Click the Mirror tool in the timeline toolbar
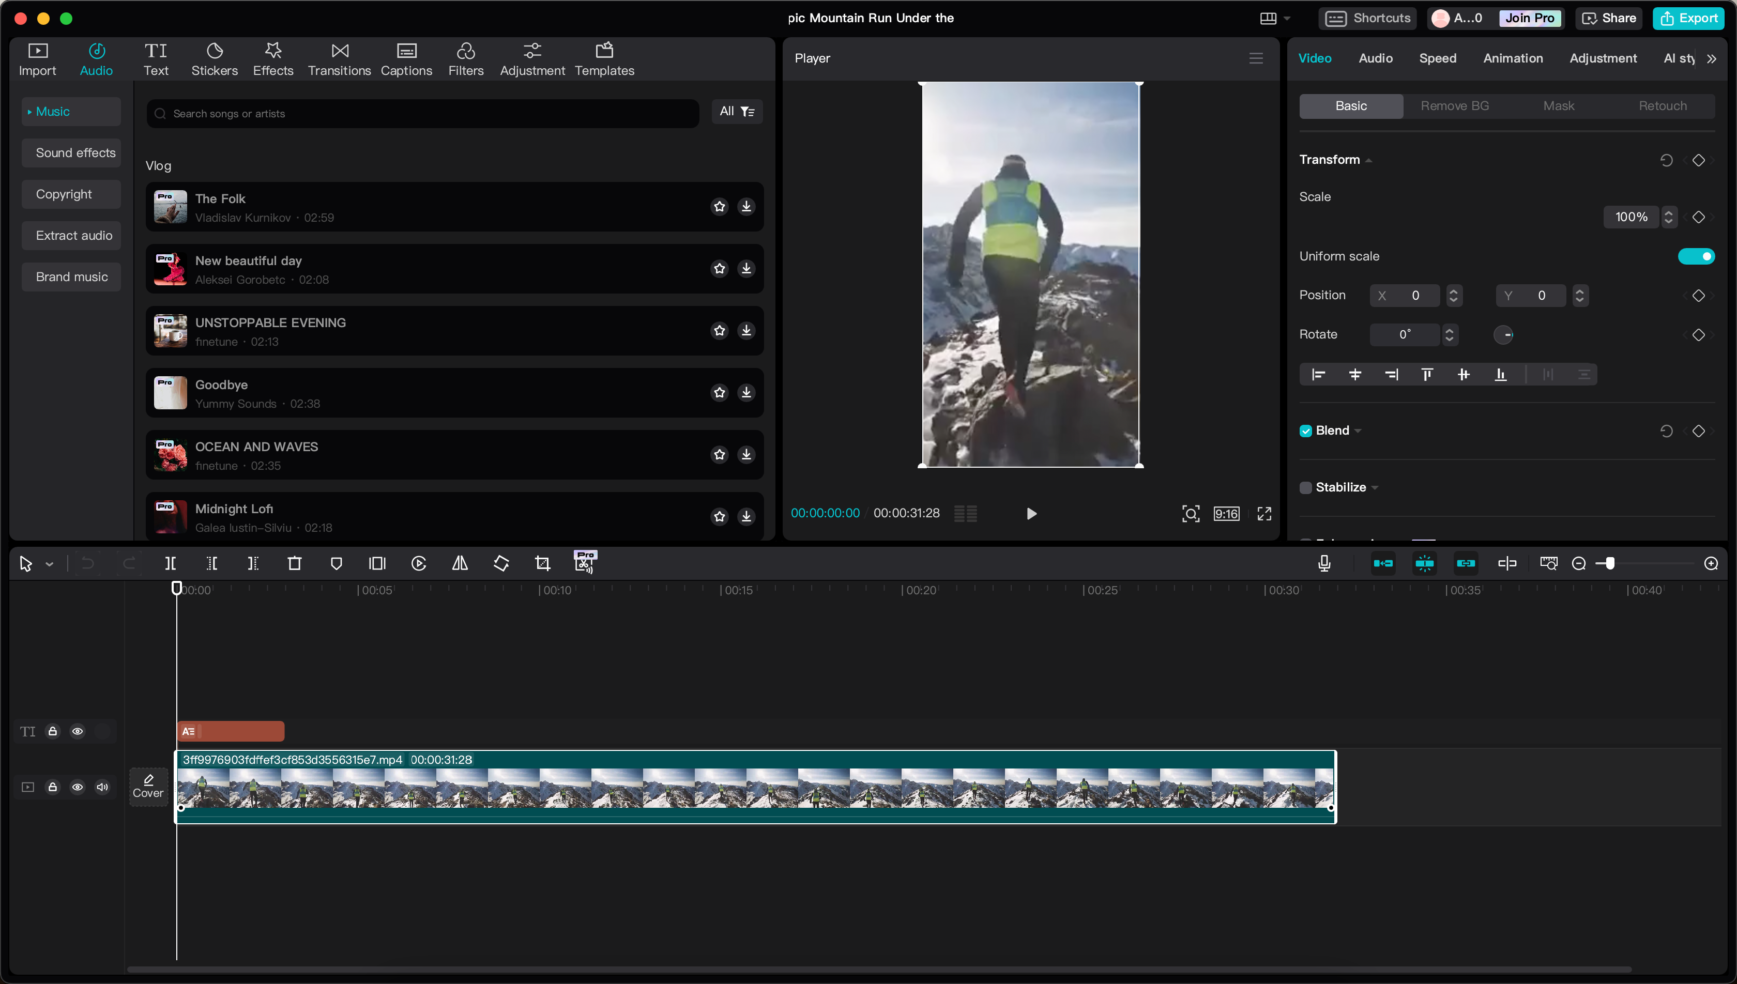Screen dimensions: 1737x984 point(460,563)
